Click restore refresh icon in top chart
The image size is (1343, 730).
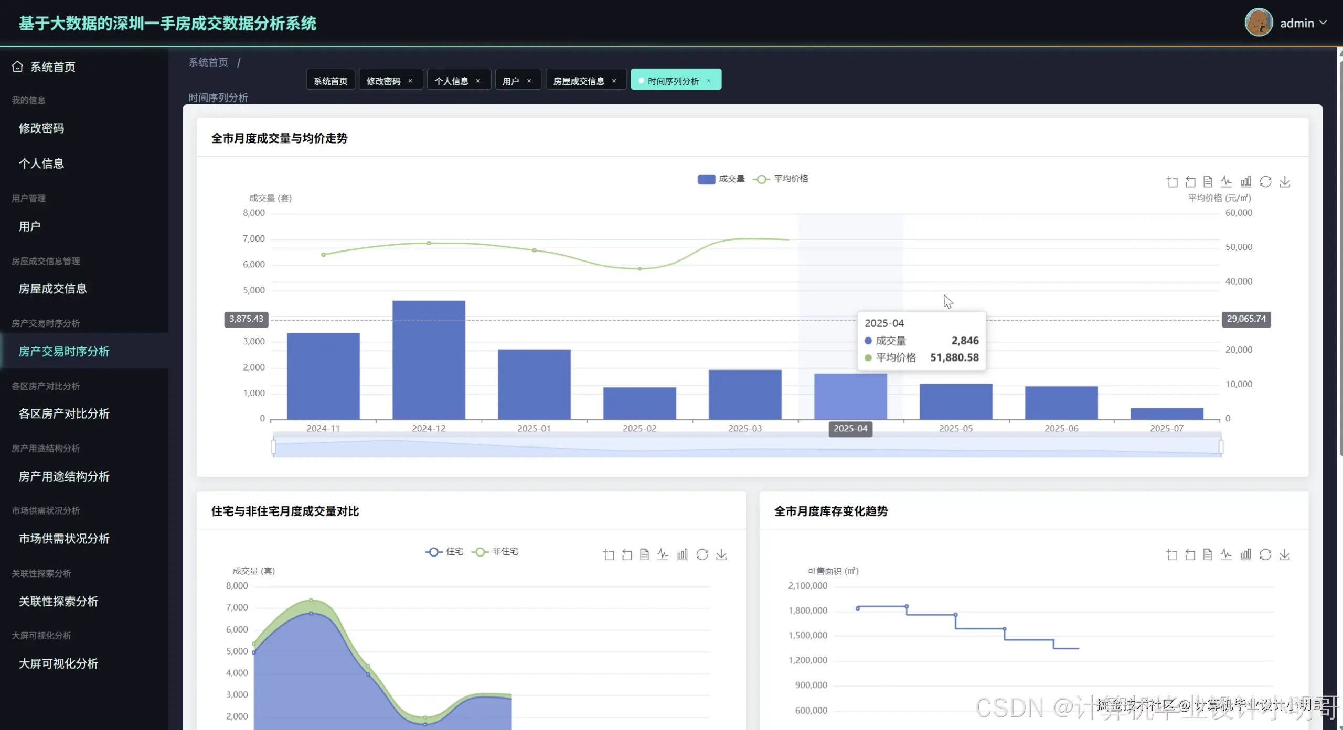click(x=1265, y=182)
